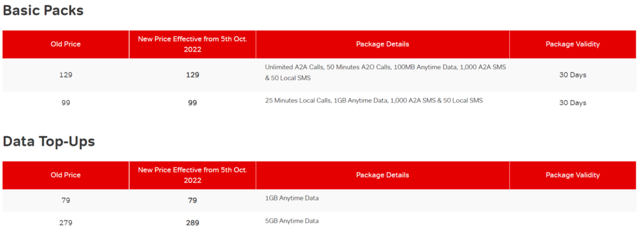Select Package Details header in Basic Packs table
640x243 pixels.
pyautogui.click(x=382, y=44)
